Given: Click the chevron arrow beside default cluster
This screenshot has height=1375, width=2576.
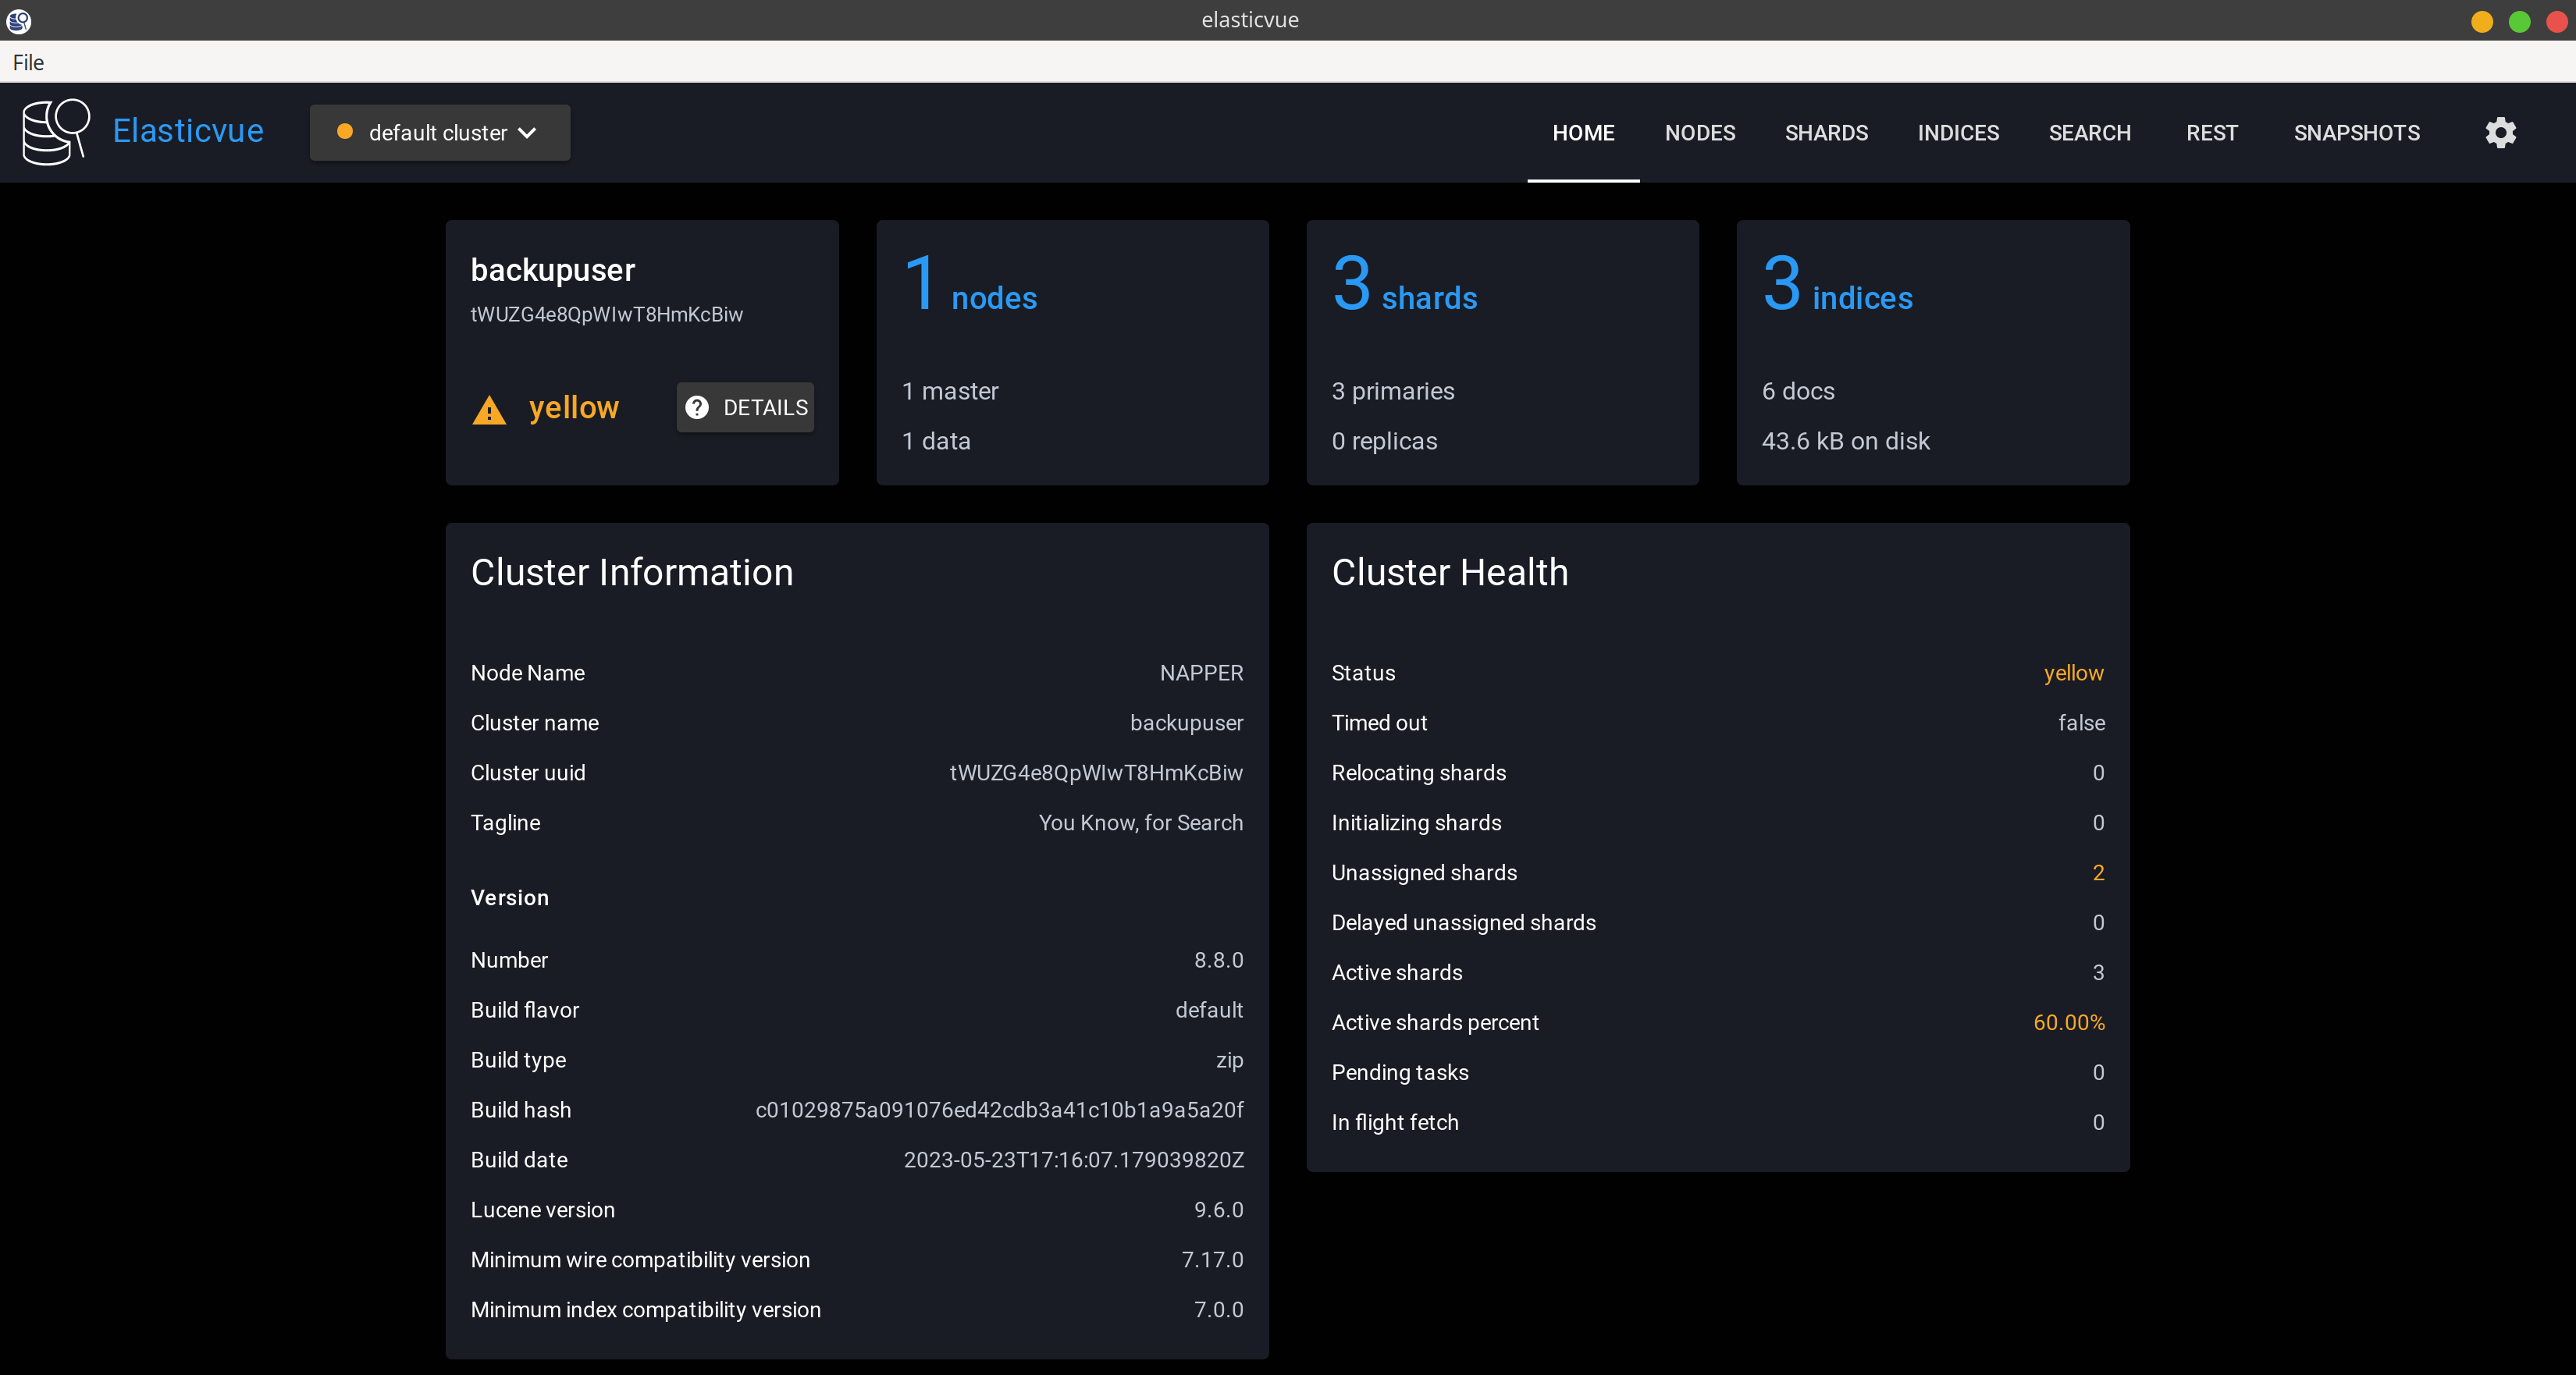Looking at the screenshot, I should click(x=527, y=133).
